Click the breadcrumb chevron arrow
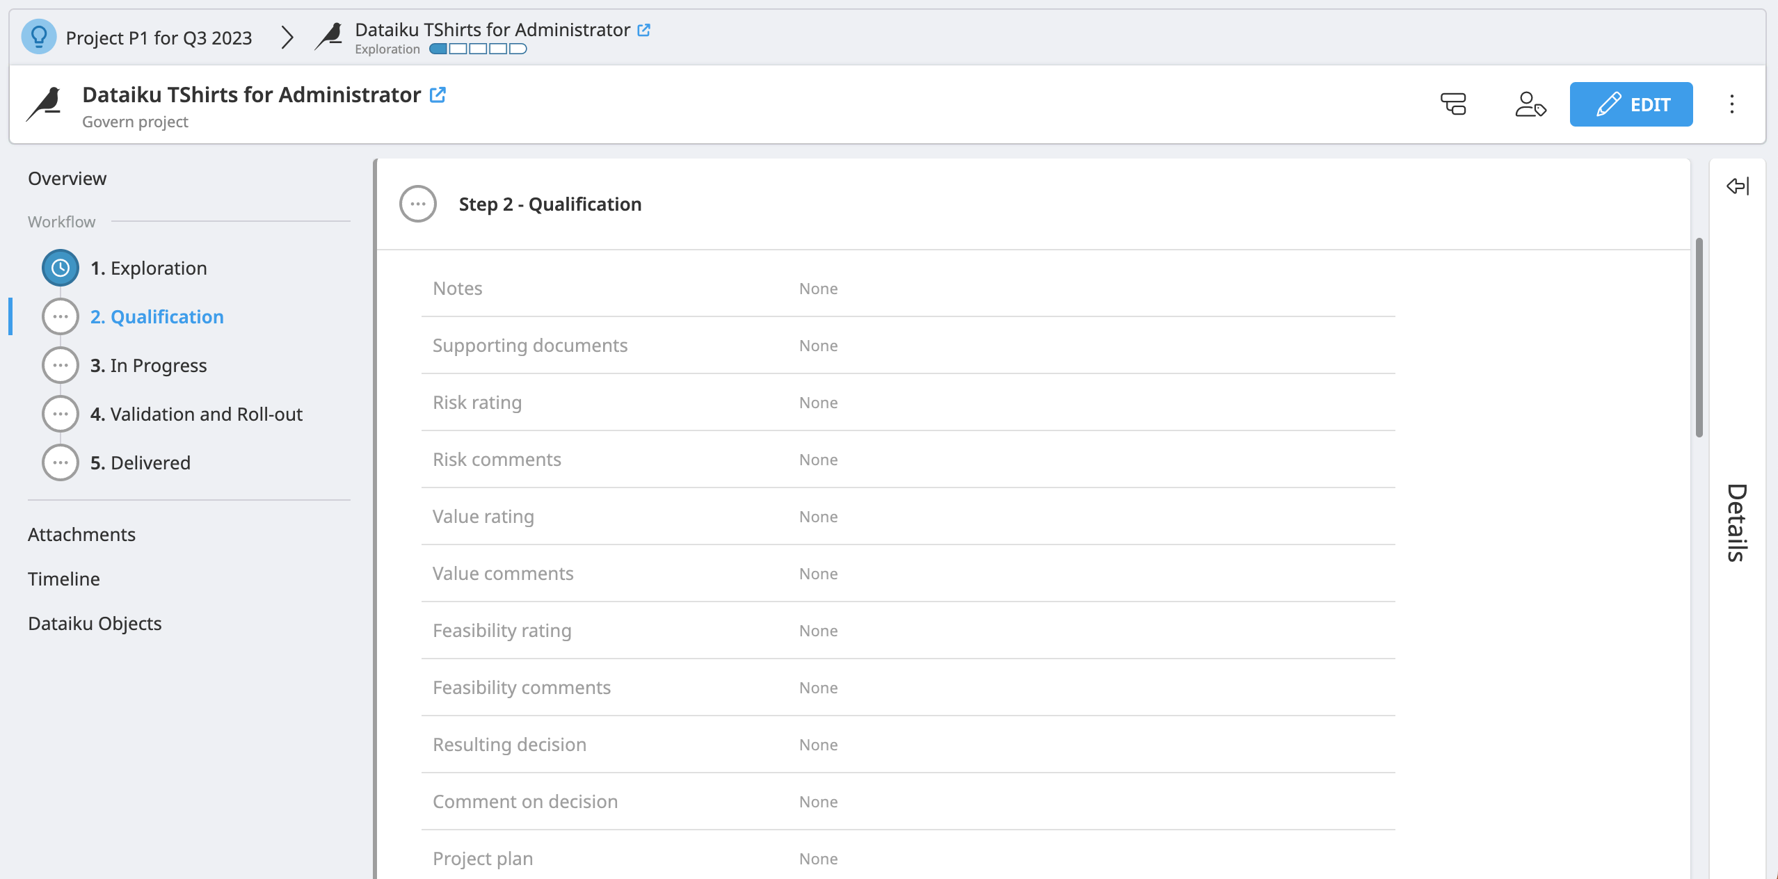Viewport: 1778px width, 879px height. coord(287,37)
